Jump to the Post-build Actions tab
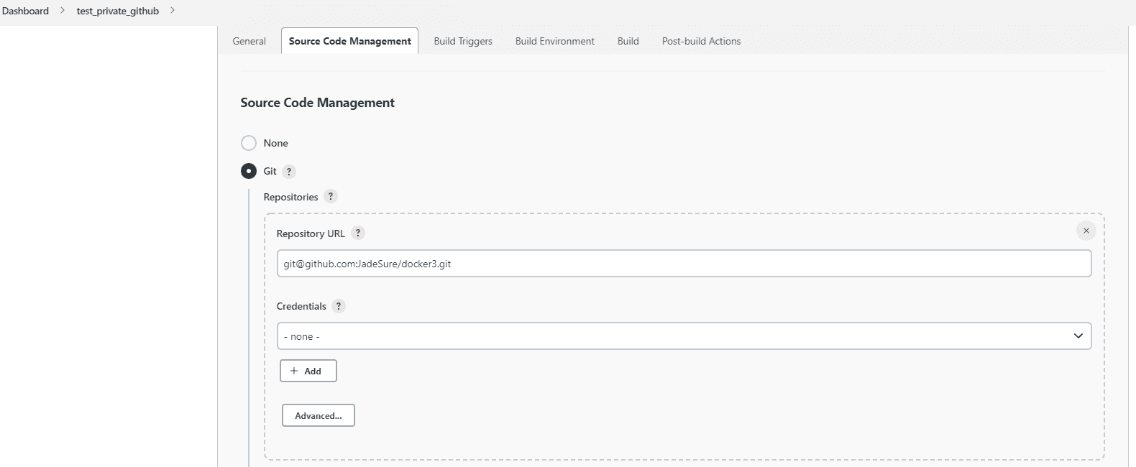The height and width of the screenshot is (467, 1136). point(701,41)
